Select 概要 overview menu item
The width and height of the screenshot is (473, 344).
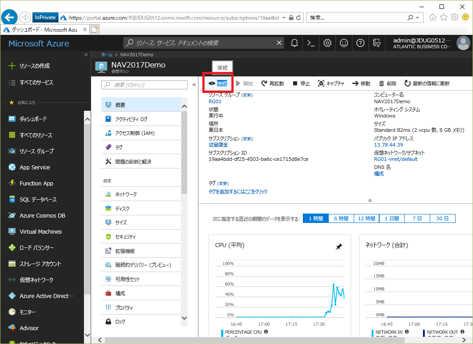pyautogui.click(x=141, y=105)
